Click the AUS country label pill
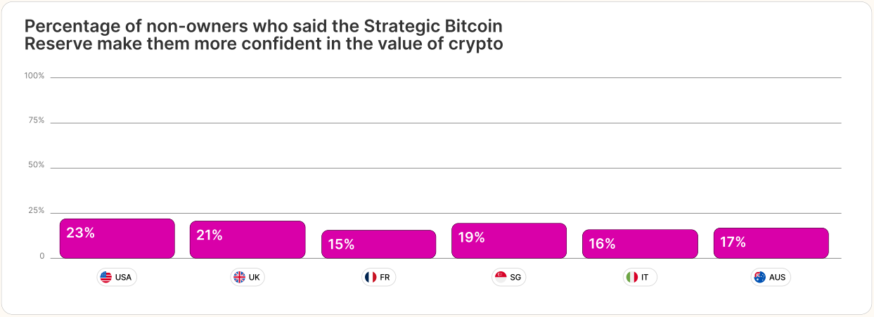The width and height of the screenshot is (874, 317). [x=771, y=277]
